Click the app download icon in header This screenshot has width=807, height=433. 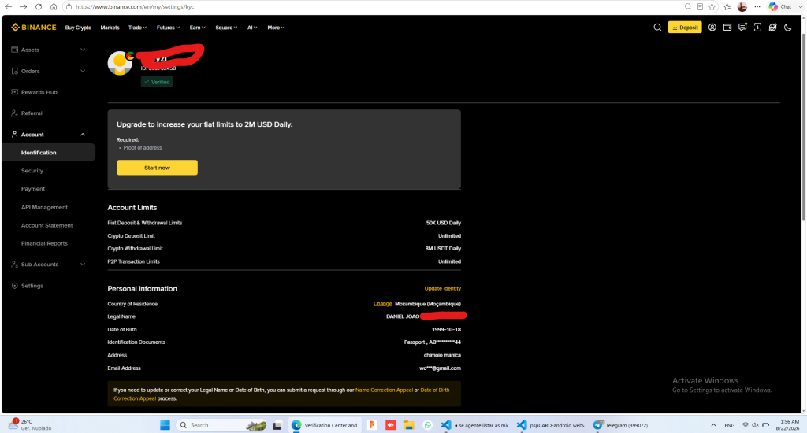757,28
